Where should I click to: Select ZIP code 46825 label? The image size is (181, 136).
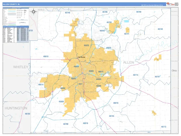[x=86, y=45]
